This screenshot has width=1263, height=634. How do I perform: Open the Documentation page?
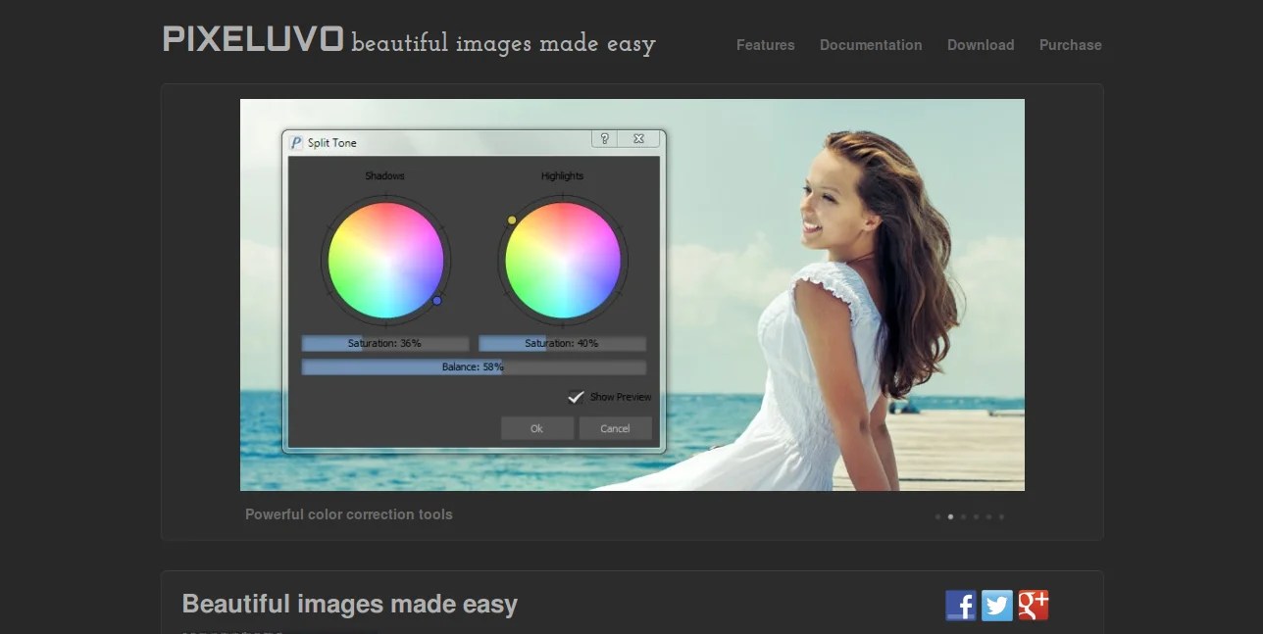tap(871, 45)
